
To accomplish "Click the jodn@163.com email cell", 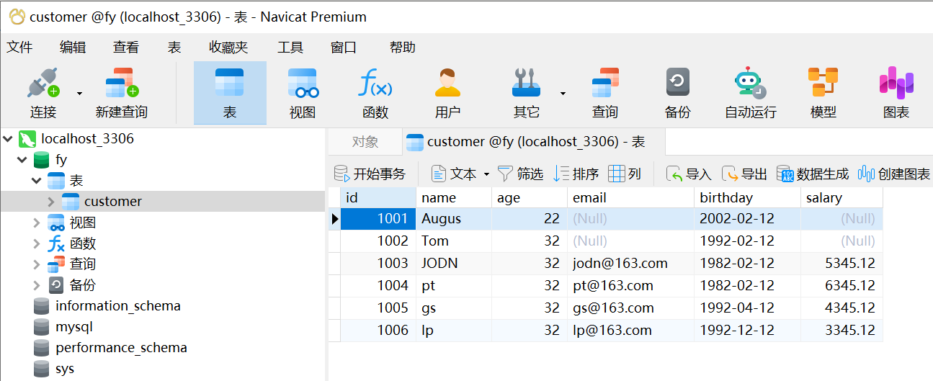I will [620, 263].
